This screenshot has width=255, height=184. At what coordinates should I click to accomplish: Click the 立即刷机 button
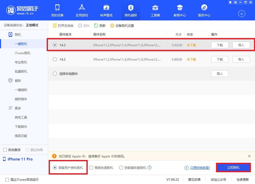233,167
